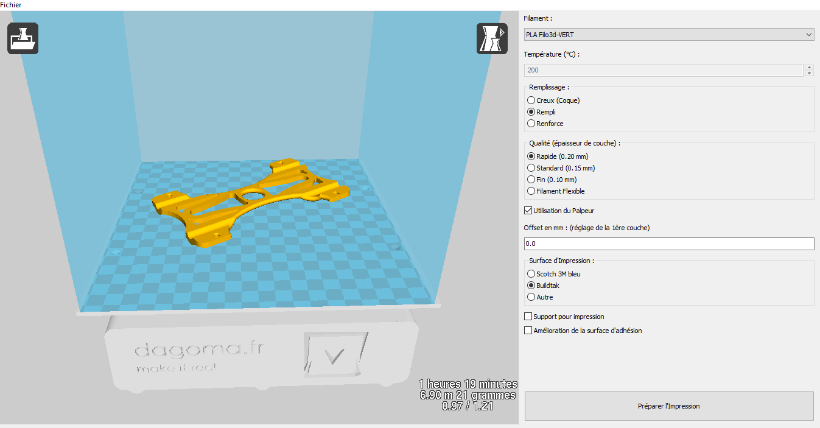Select the Filament Flexible option
The height and width of the screenshot is (428, 820).
[556, 191]
